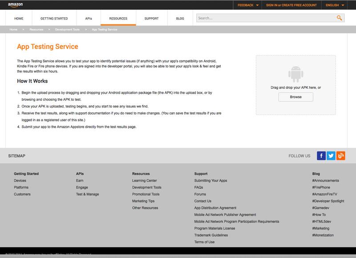
Task: Open the Platforms sitemap link
Action: point(21,187)
